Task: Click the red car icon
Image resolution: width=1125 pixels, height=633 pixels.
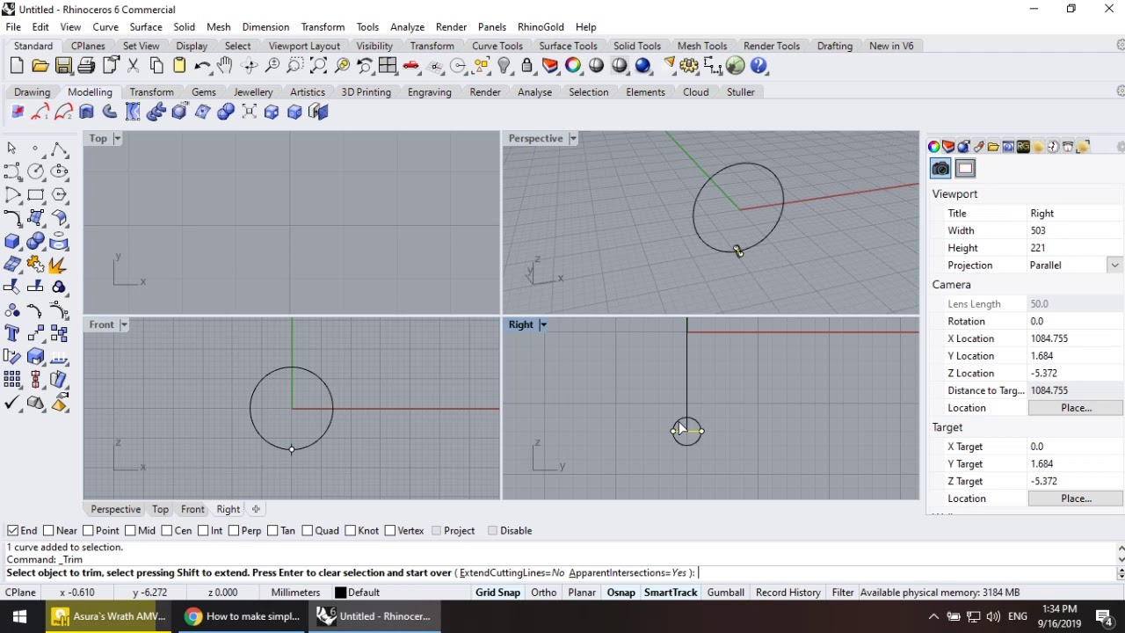Action: (x=411, y=66)
